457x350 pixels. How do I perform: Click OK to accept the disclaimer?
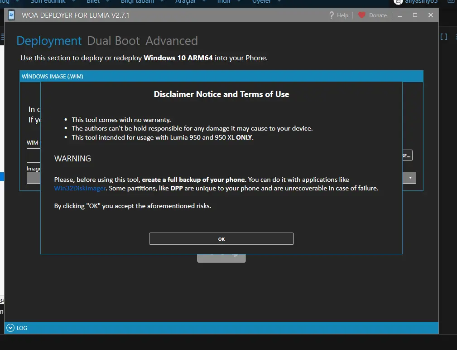click(221, 238)
